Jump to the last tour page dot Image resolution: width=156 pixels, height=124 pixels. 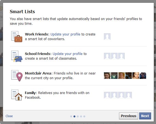(84, 116)
